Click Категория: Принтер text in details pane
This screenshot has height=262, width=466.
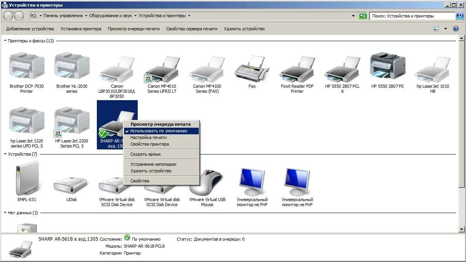coord(120,253)
